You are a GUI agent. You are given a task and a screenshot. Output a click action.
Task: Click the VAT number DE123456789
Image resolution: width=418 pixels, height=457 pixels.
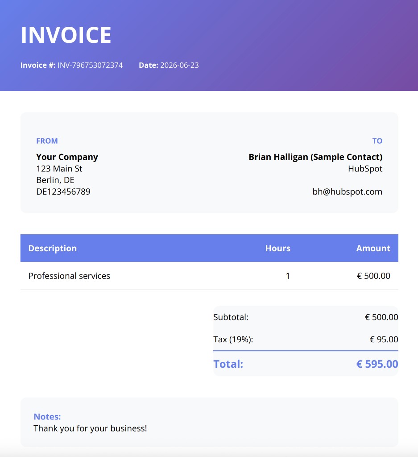point(63,191)
